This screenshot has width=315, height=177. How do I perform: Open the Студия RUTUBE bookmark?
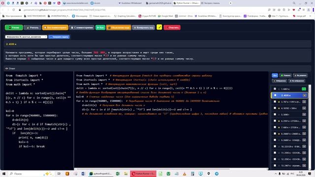coord(147,16)
